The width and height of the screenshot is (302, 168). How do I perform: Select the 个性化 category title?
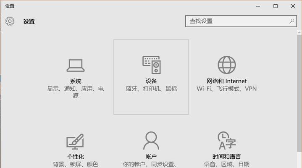76,157
